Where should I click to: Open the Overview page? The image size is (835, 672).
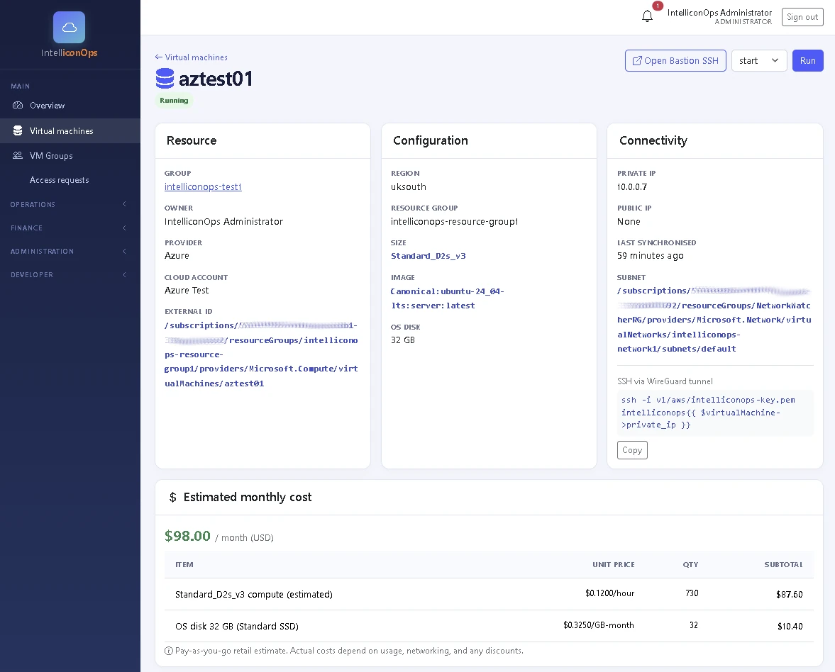pos(70,106)
